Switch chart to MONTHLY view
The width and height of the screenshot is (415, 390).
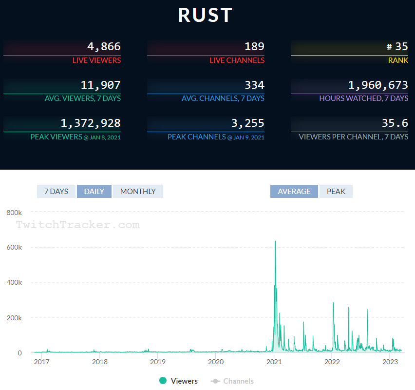[x=138, y=191]
